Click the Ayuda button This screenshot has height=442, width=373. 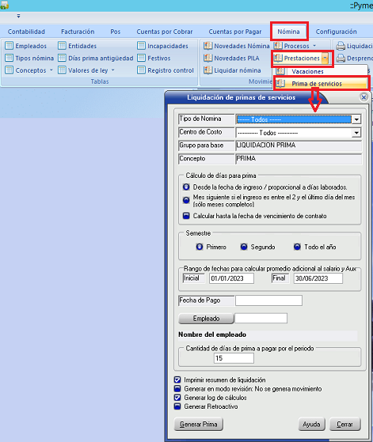[x=311, y=425]
